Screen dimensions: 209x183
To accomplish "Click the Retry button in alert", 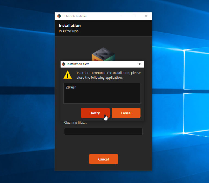I will pyautogui.click(x=95, y=113).
